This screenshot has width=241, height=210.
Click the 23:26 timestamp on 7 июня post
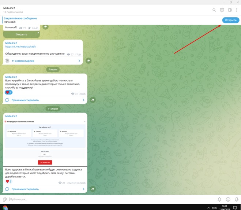point(82,94)
